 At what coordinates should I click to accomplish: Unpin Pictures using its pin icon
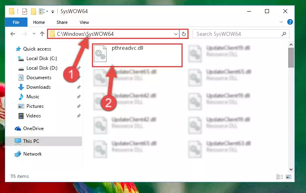coord(79,106)
